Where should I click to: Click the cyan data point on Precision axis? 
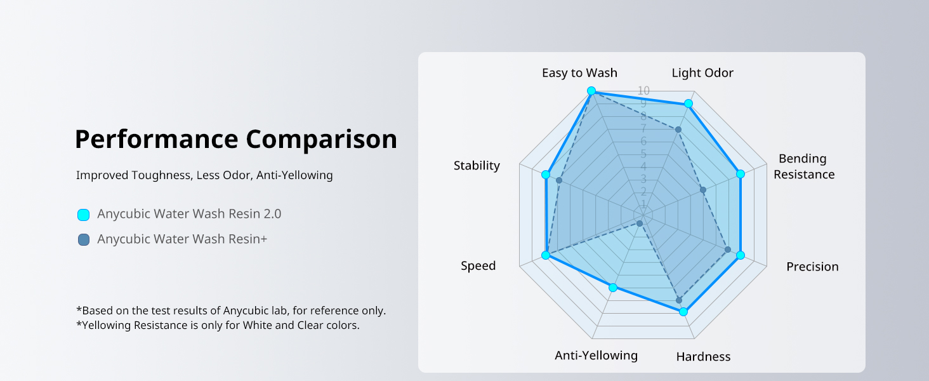(740, 255)
